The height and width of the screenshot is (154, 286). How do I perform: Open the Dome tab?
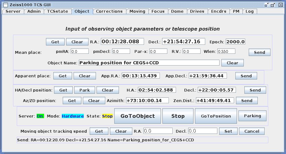[177, 11]
